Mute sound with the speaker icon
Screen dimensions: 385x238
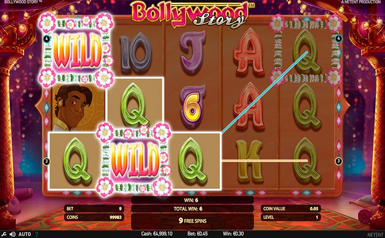tap(13, 234)
